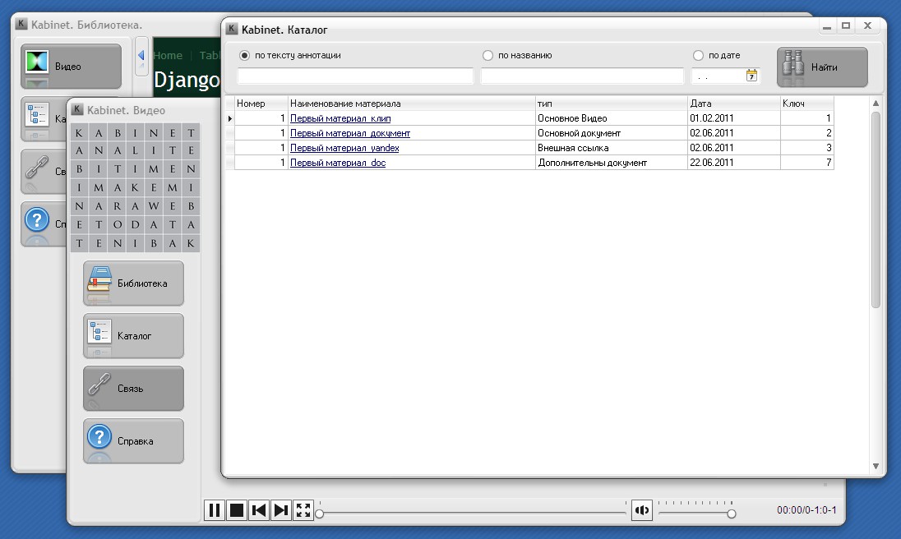Open Библиотека in the Видео window

coord(133,283)
